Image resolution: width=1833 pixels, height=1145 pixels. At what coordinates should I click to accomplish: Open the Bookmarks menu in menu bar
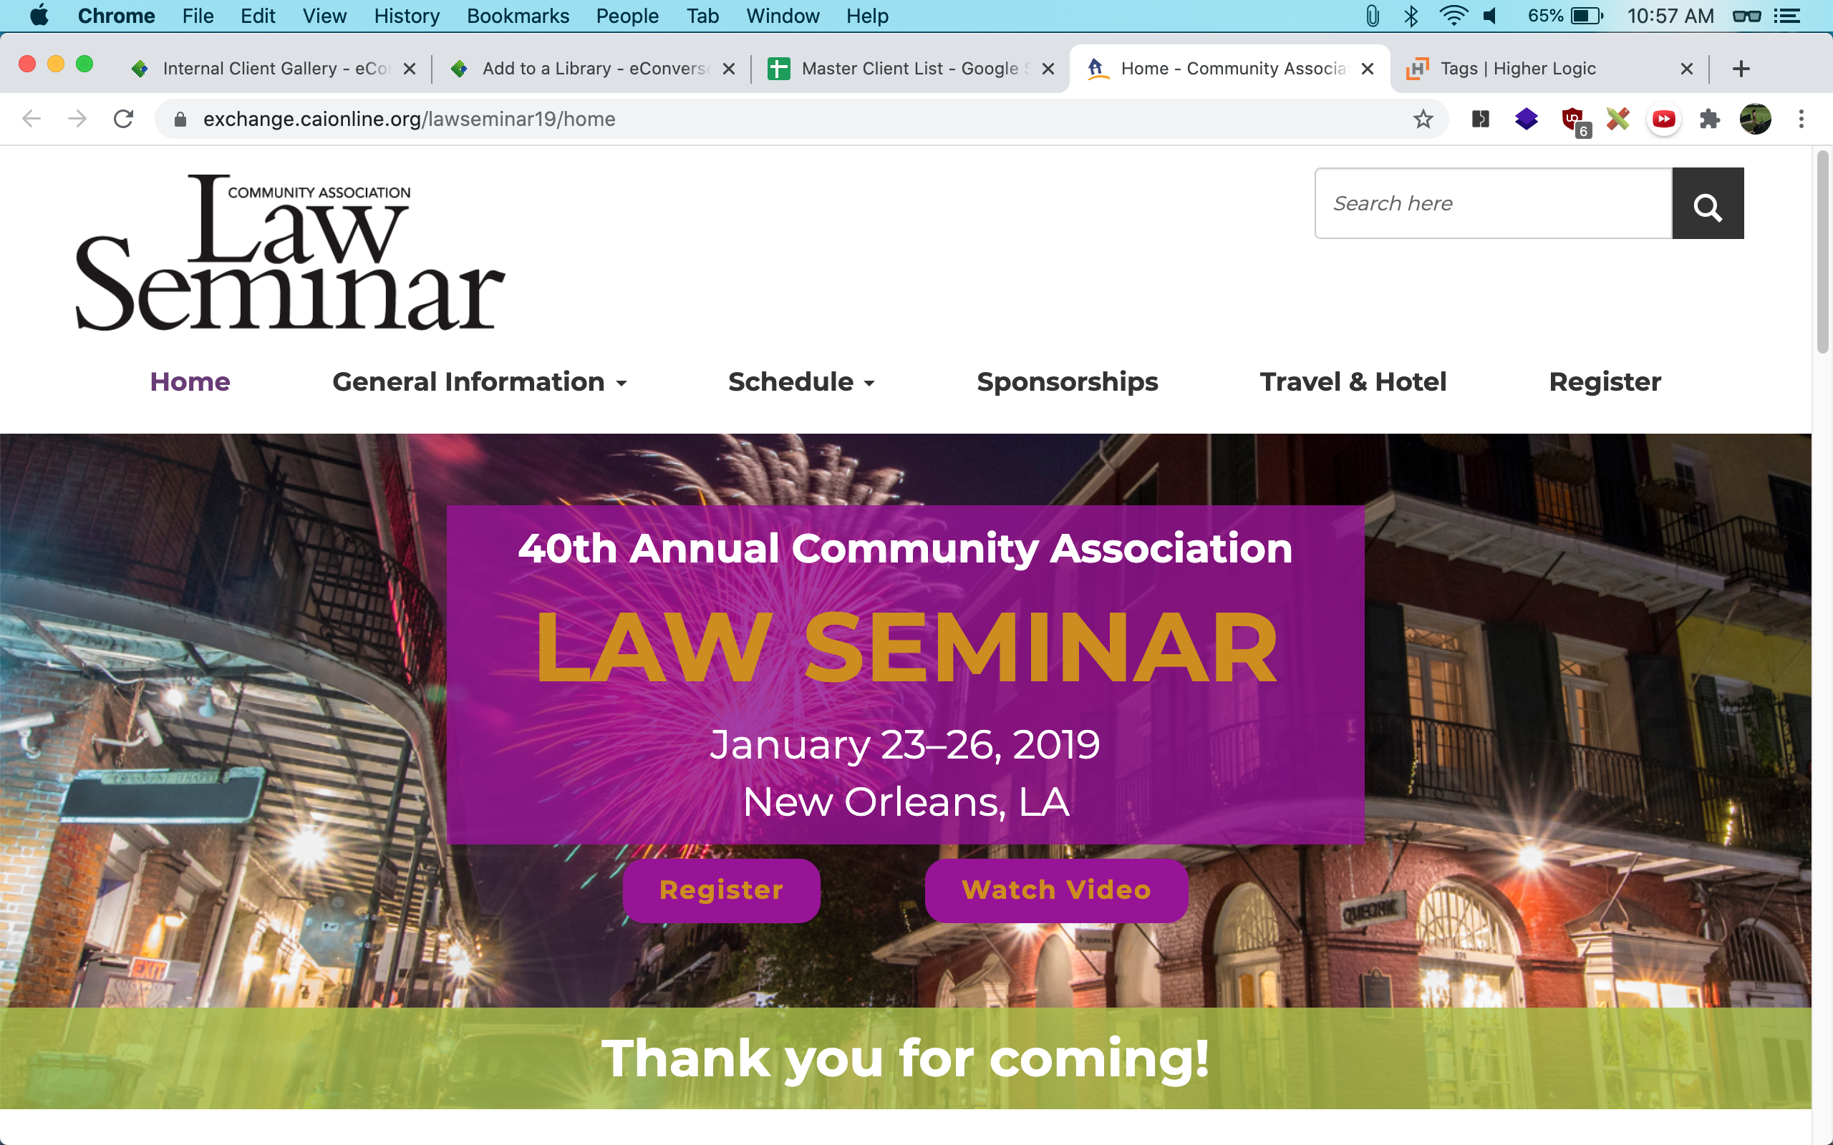(518, 16)
